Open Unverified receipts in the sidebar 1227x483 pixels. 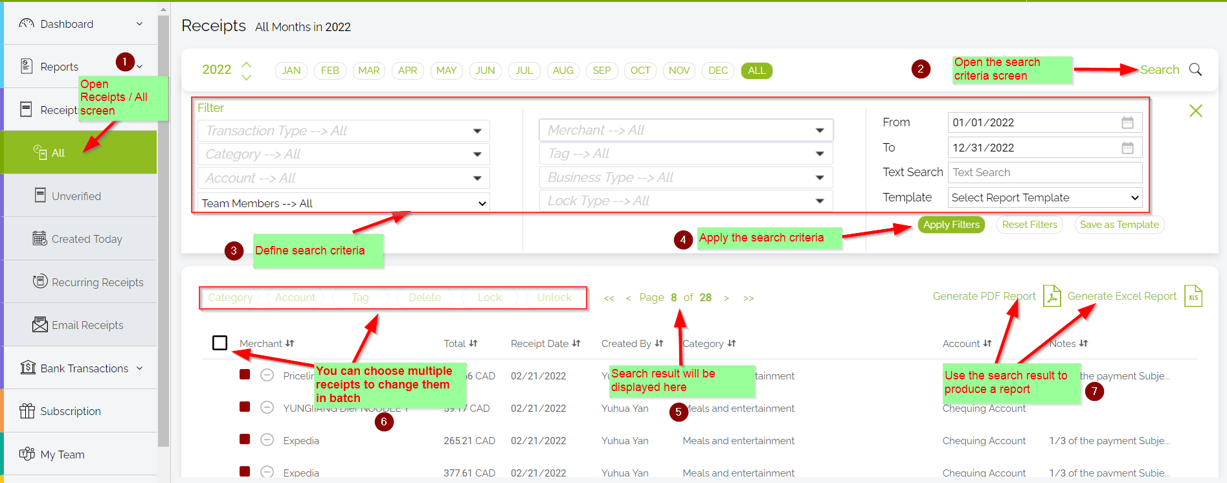pos(76,196)
